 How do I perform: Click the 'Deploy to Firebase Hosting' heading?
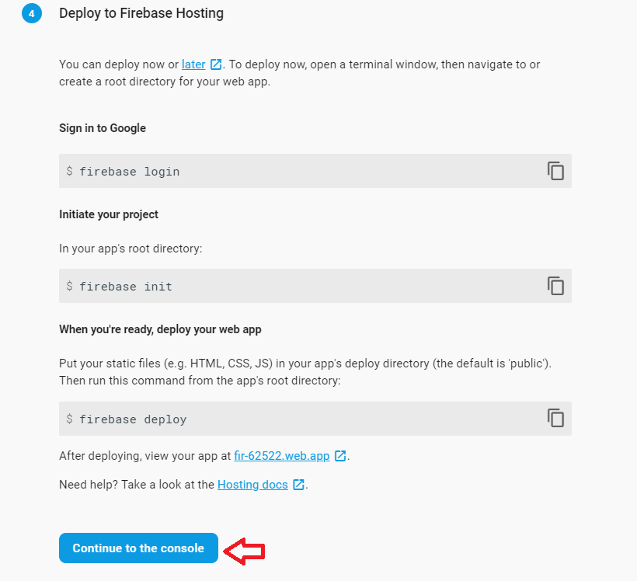click(x=141, y=13)
